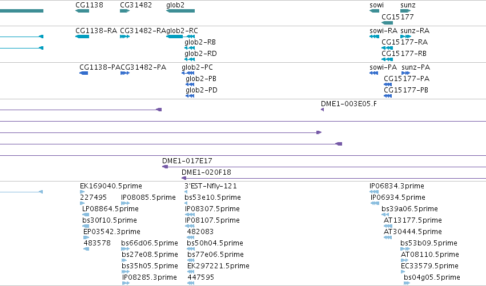
Task: Click EST EK169040.5prime label
Action: click(x=111, y=186)
